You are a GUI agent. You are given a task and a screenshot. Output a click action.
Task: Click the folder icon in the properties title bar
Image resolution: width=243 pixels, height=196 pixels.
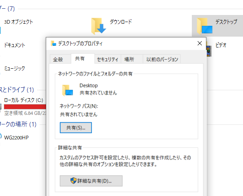pyautogui.click(x=53, y=43)
